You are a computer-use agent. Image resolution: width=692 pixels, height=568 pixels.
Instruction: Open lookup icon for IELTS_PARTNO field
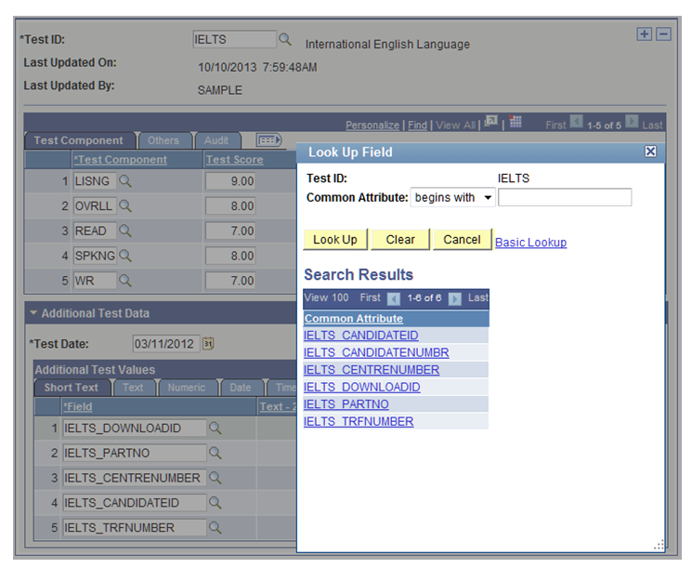tap(215, 453)
